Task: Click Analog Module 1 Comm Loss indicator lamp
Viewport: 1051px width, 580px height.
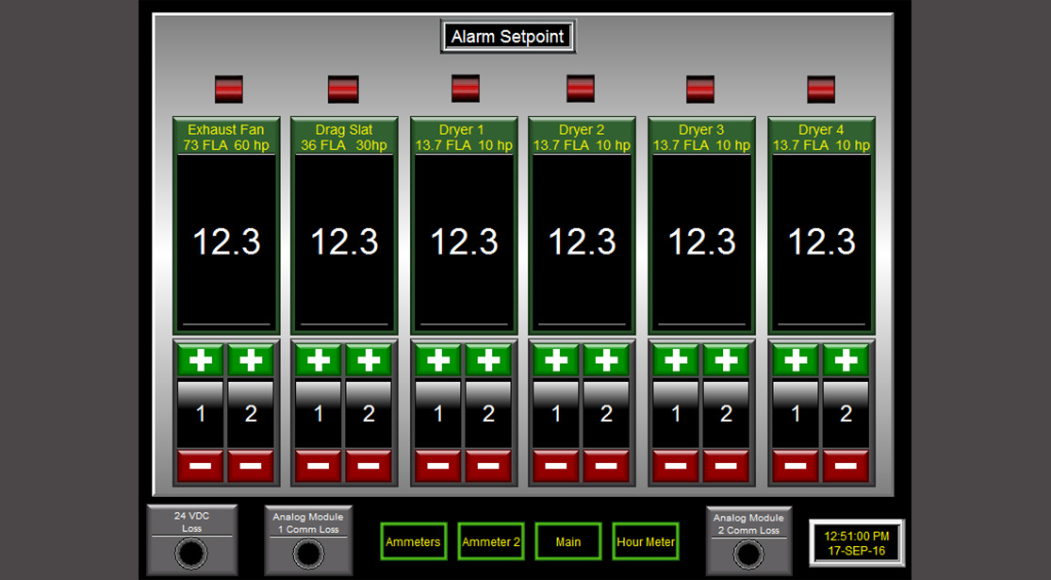Action: pos(308,554)
